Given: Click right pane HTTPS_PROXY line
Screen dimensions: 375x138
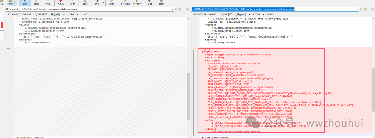Looking at the screenshot, I should pos(249,19).
